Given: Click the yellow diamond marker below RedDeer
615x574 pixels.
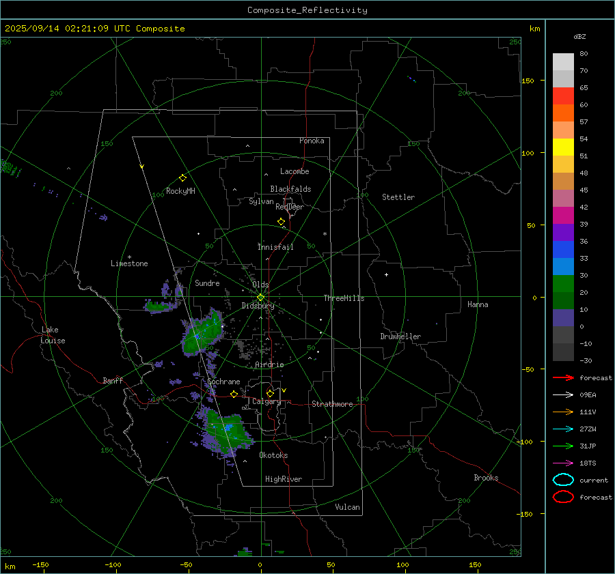Looking at the screenshot, I should coord(281,222).
